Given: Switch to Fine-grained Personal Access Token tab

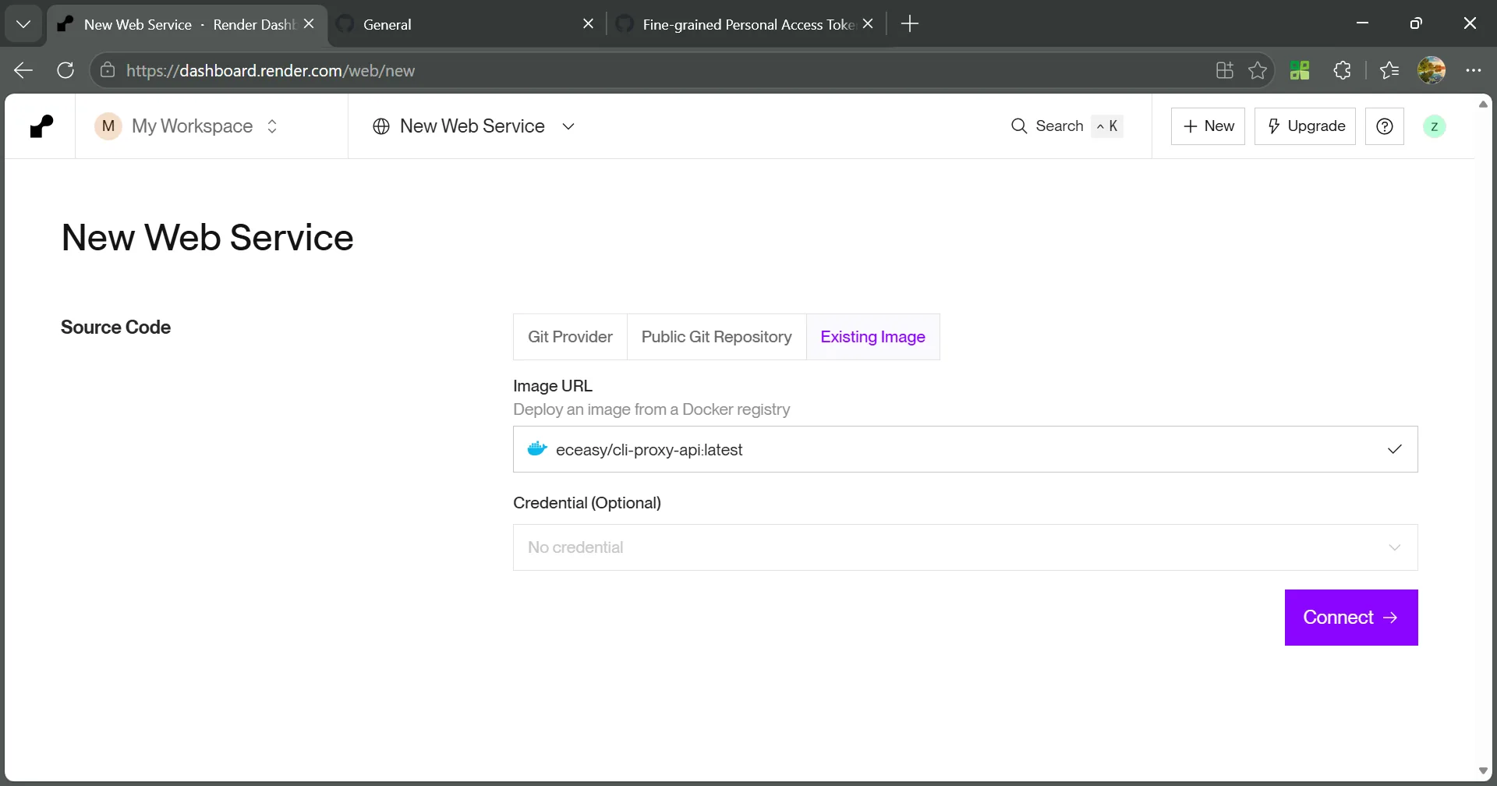Looking at the screenshot, I should tap(748, 24).
